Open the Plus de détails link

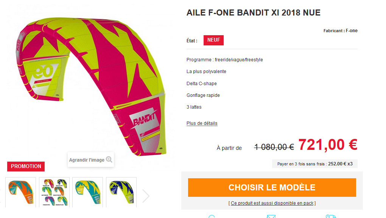coord(202,123)
